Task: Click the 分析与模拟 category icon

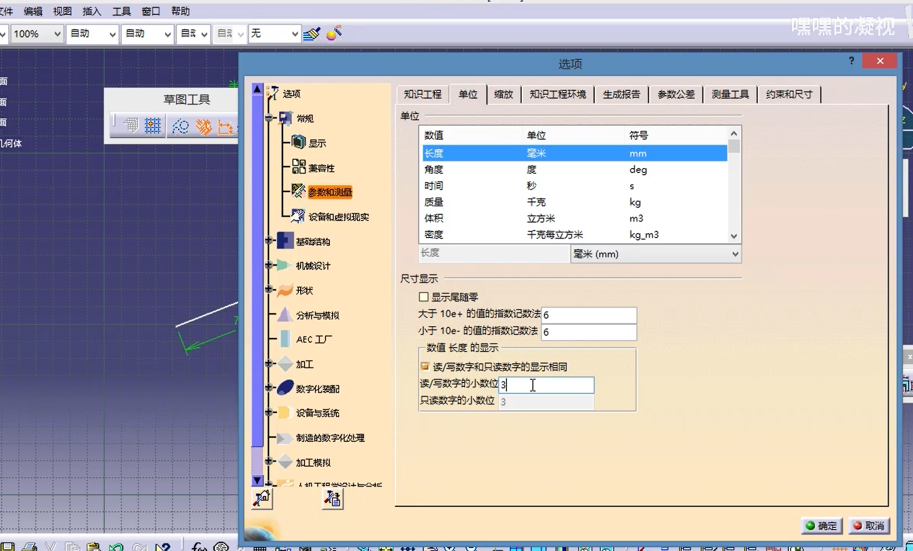Action: click(285, 314)
